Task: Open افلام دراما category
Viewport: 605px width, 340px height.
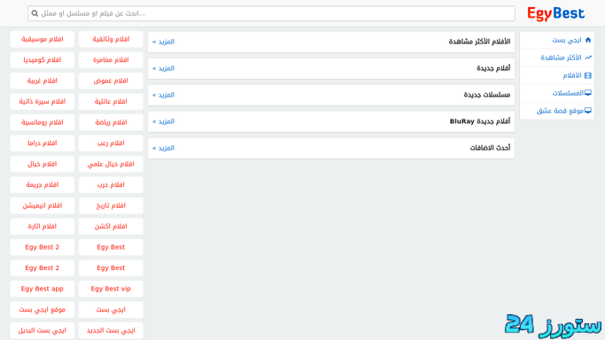Action: [42, 143]
